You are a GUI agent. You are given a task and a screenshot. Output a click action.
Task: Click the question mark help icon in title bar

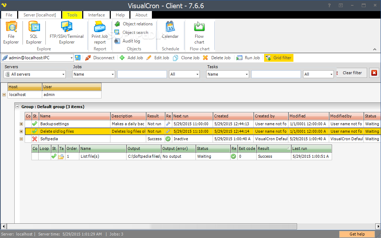click(x=329, y=5)
